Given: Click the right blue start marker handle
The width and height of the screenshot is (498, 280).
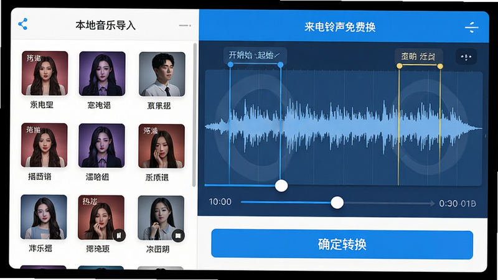Looking at the screenshot, I should (x=281, y=65).
